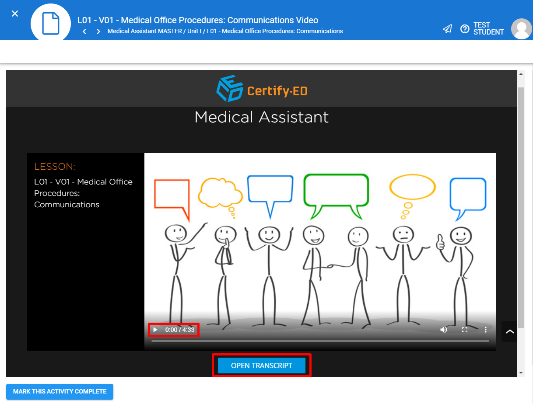533x404 pixels.
Task: Click the document activity icon in header
Action: click(50, 24)
